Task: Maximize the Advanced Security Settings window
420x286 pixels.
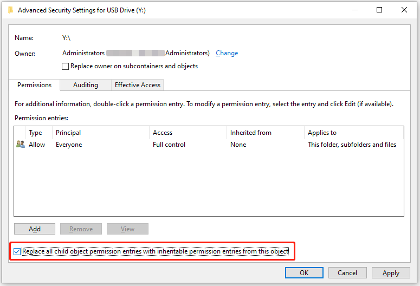Action: tap(379, 10)
